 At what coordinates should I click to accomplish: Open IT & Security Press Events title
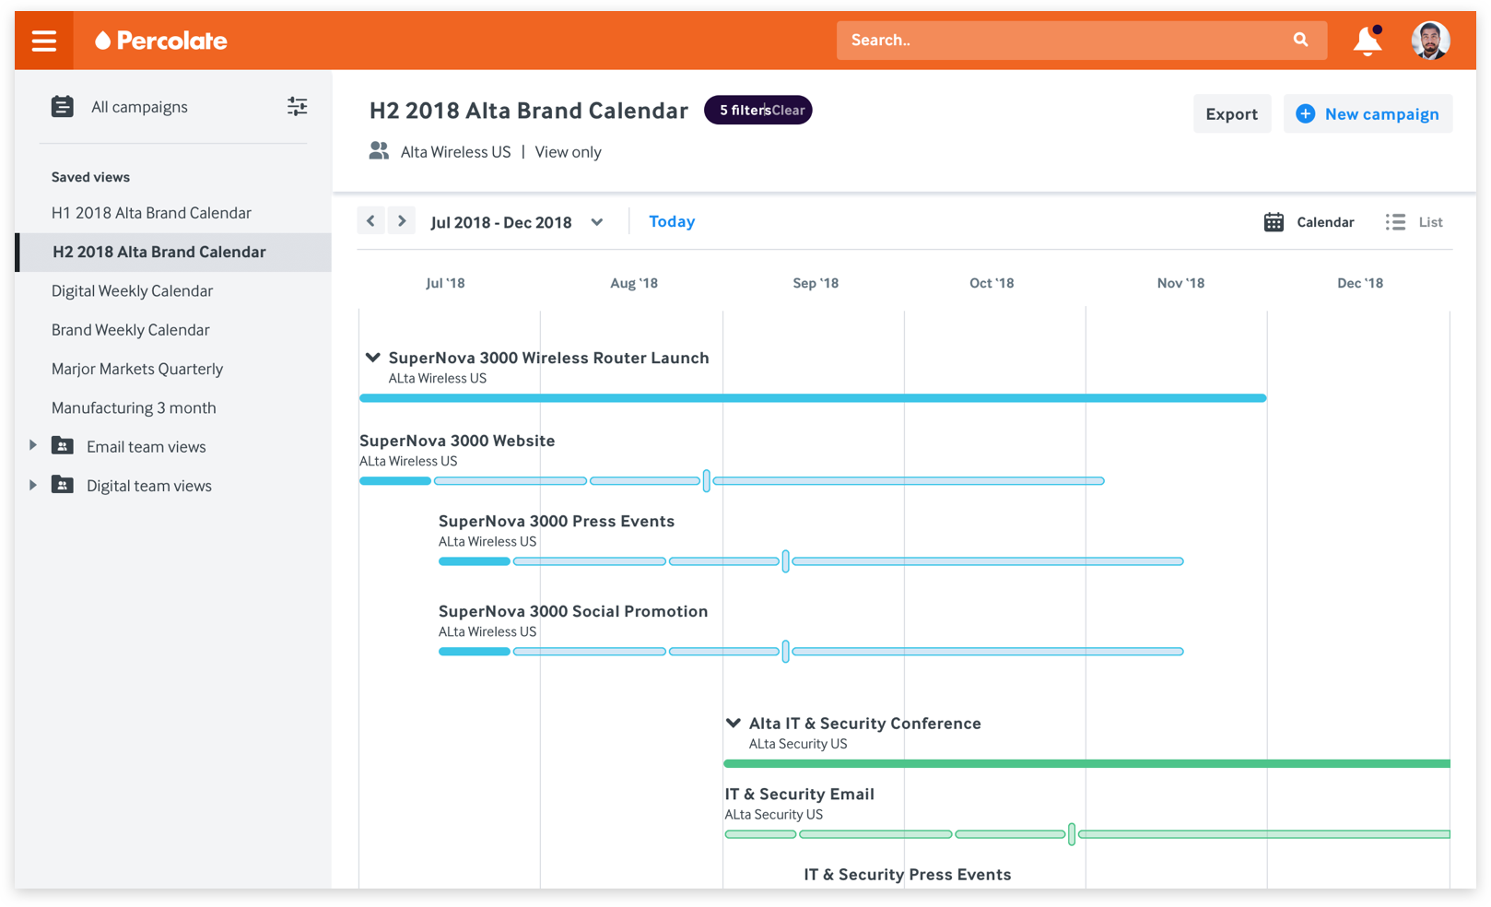(908, 874)
